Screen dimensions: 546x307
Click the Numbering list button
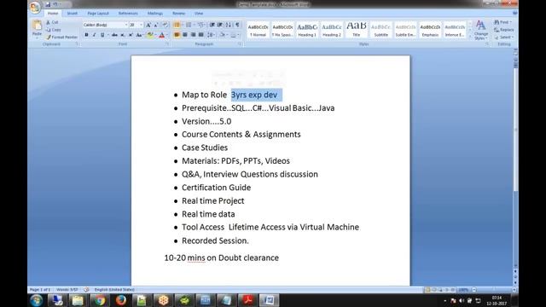tap(189, 25)
